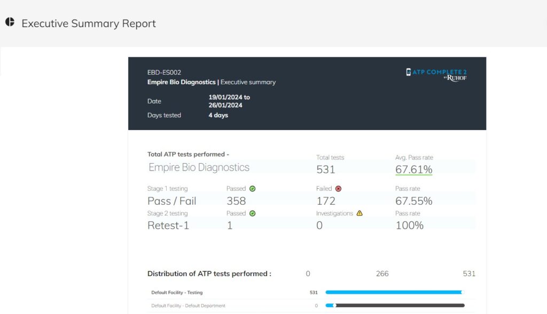Image resolution: width=547 pixels, height=314 pixels.
Task: Click the 'Default Facility - Default Department' row label
Action: pyautogui.click(x=189, y=305)
